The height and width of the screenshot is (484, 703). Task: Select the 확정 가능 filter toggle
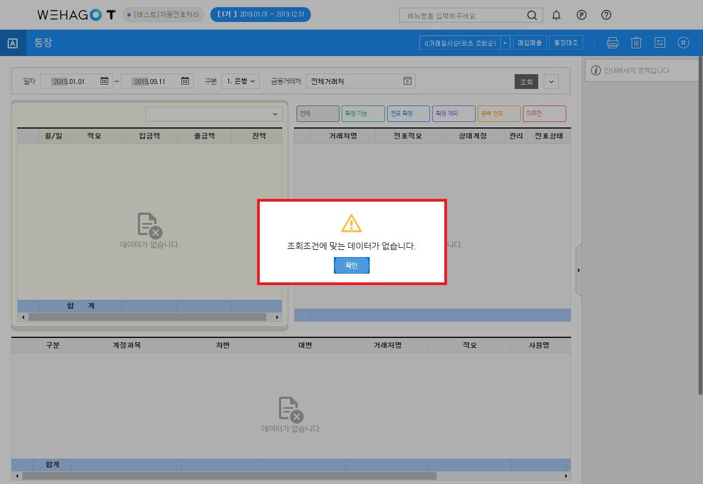tap(362, 114)
